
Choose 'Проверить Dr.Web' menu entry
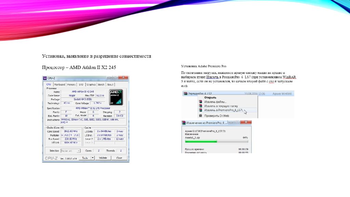[x=216, y=116]
